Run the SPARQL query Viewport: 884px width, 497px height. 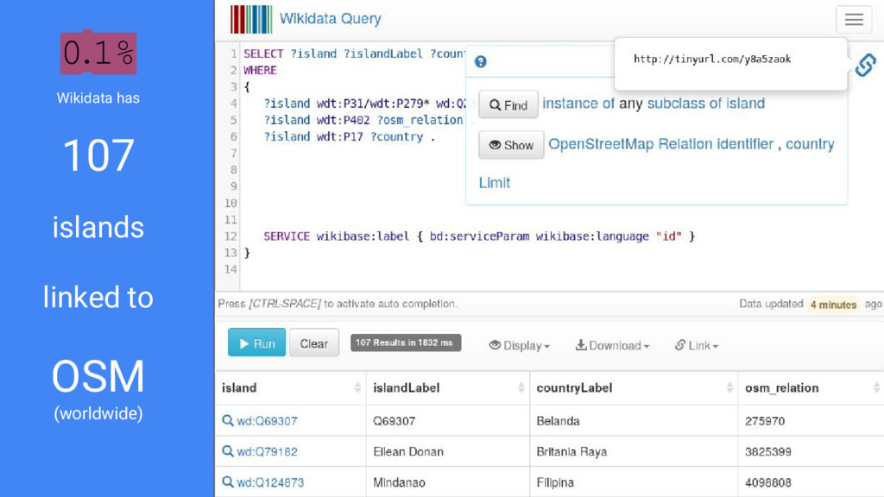[x=256, y=343]
